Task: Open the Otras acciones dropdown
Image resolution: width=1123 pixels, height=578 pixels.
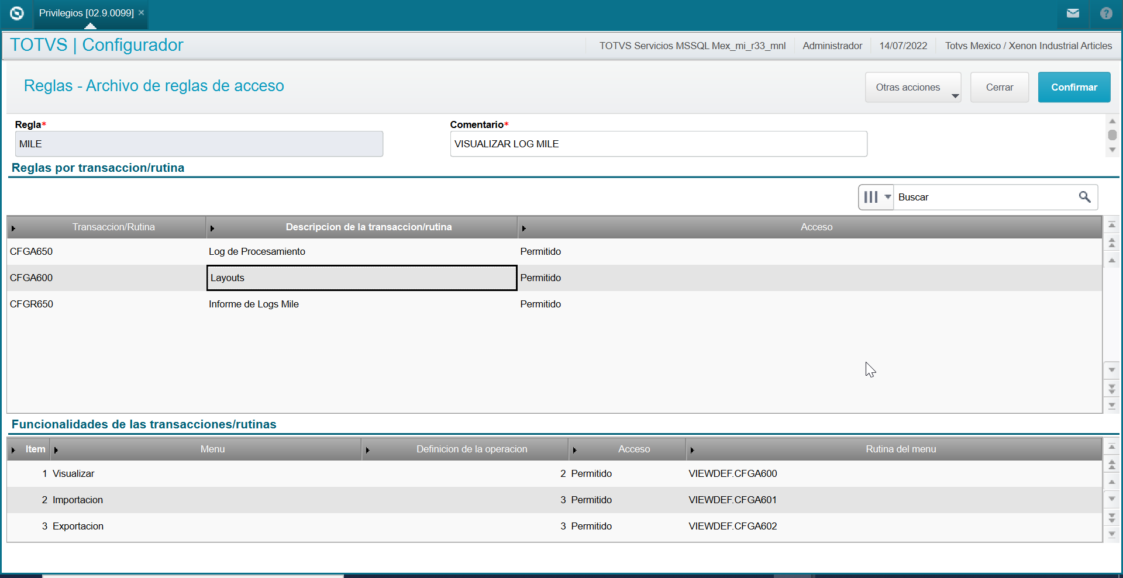Action: [x=913, y=87]
